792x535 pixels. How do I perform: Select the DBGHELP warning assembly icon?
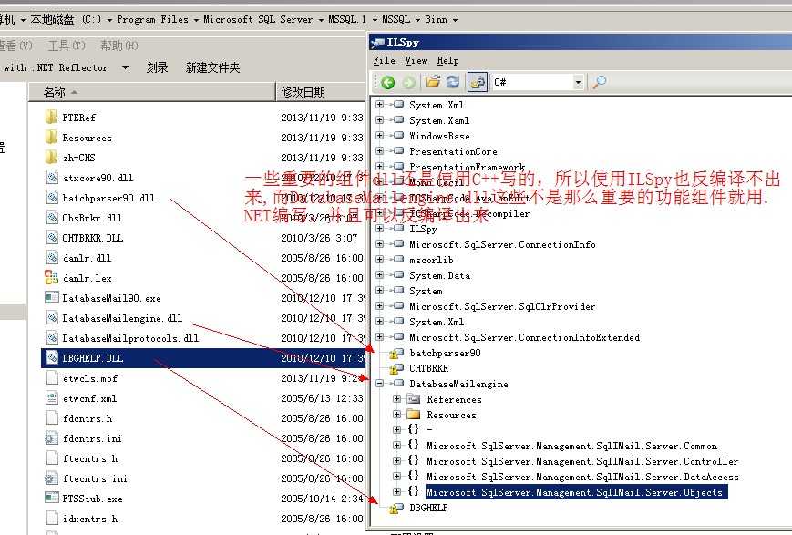tap(396, 509)
